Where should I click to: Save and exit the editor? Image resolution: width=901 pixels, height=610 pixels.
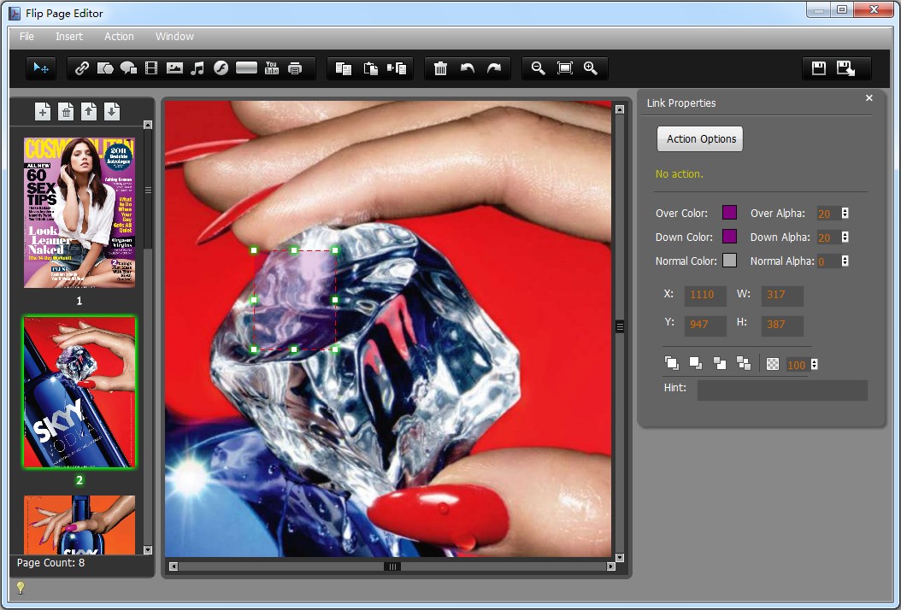pos(845,68)
